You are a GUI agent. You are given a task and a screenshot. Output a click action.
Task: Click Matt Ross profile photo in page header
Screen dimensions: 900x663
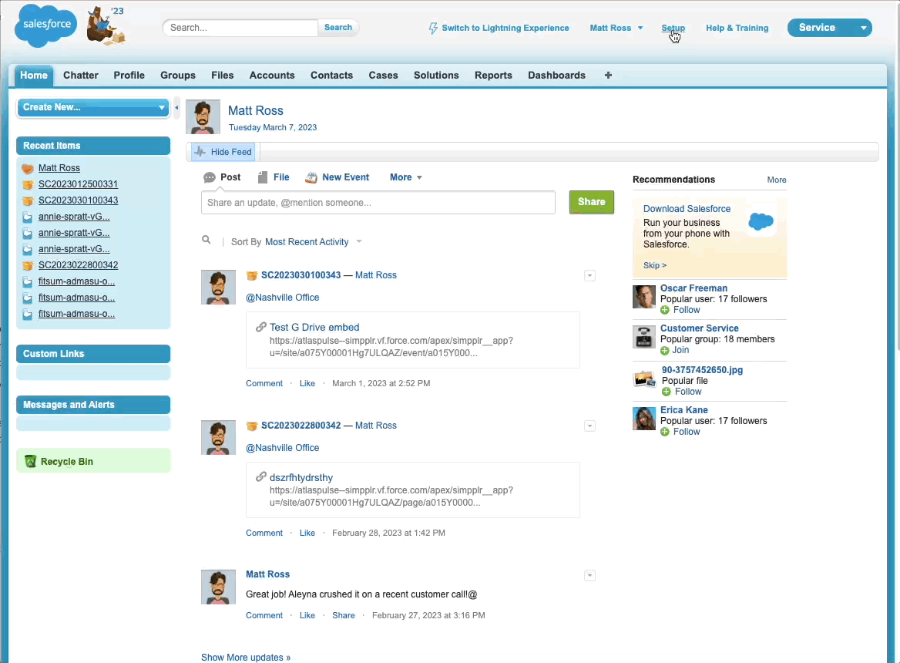[203, 117]
